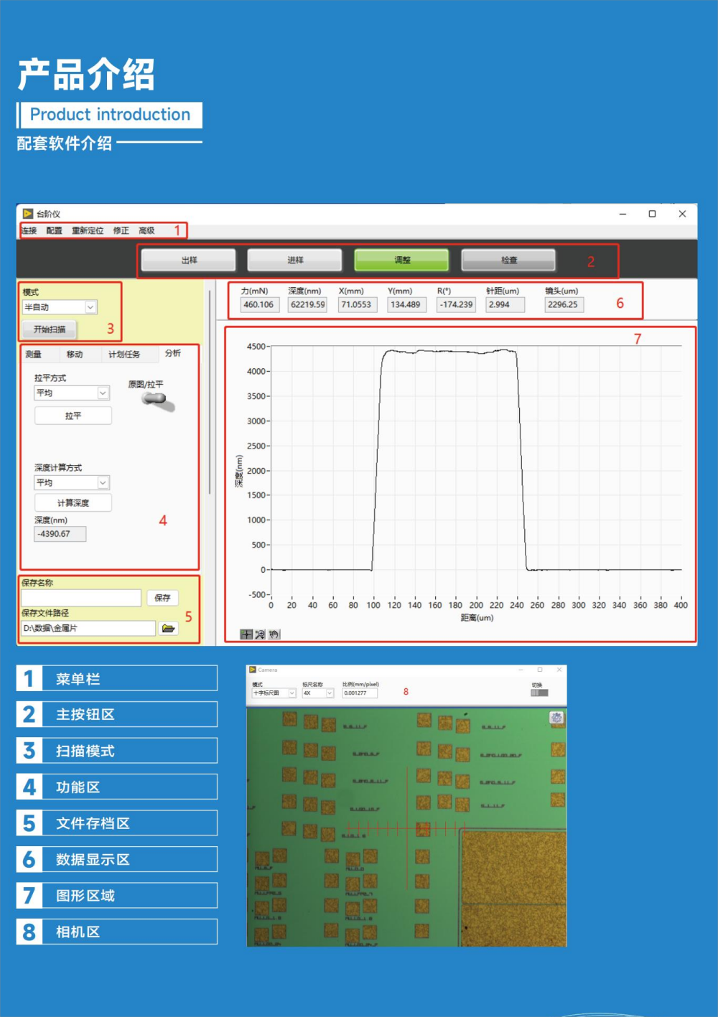Click the 保存名称 input field
Viewport: 718px width, 1017px height.
pos(81,598)
